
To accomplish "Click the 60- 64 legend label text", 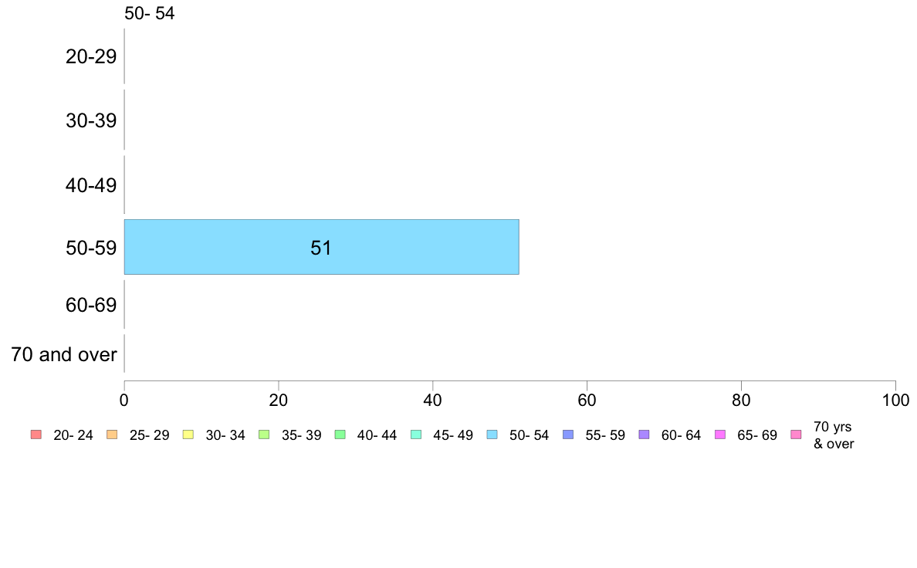I will 681,435.
